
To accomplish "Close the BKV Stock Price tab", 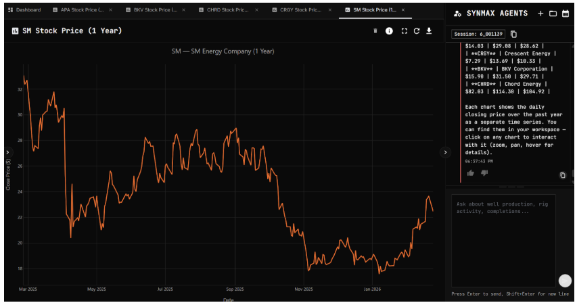I will [x=184, y=10].
